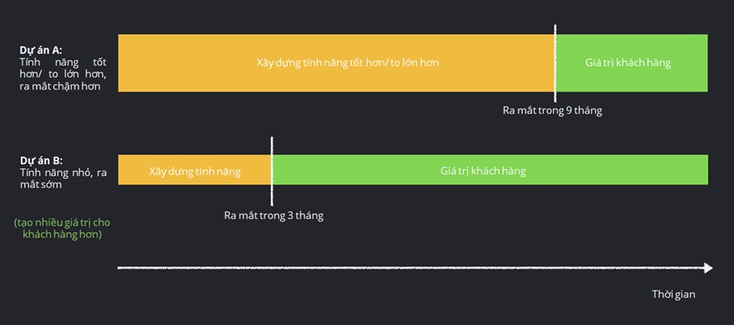This screenshot has height=325, width=734.
Task: Select the 'Dự án A:' heading
Action: tap(41, 50)
